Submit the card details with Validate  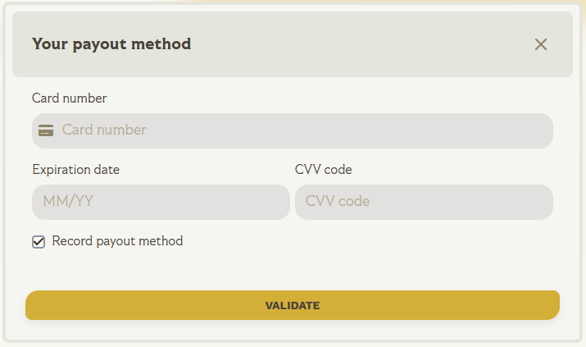(293, 305)
